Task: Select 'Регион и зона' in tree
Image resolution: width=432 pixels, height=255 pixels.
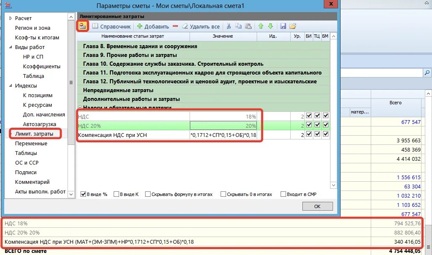Action: click(x=33, y=28)
